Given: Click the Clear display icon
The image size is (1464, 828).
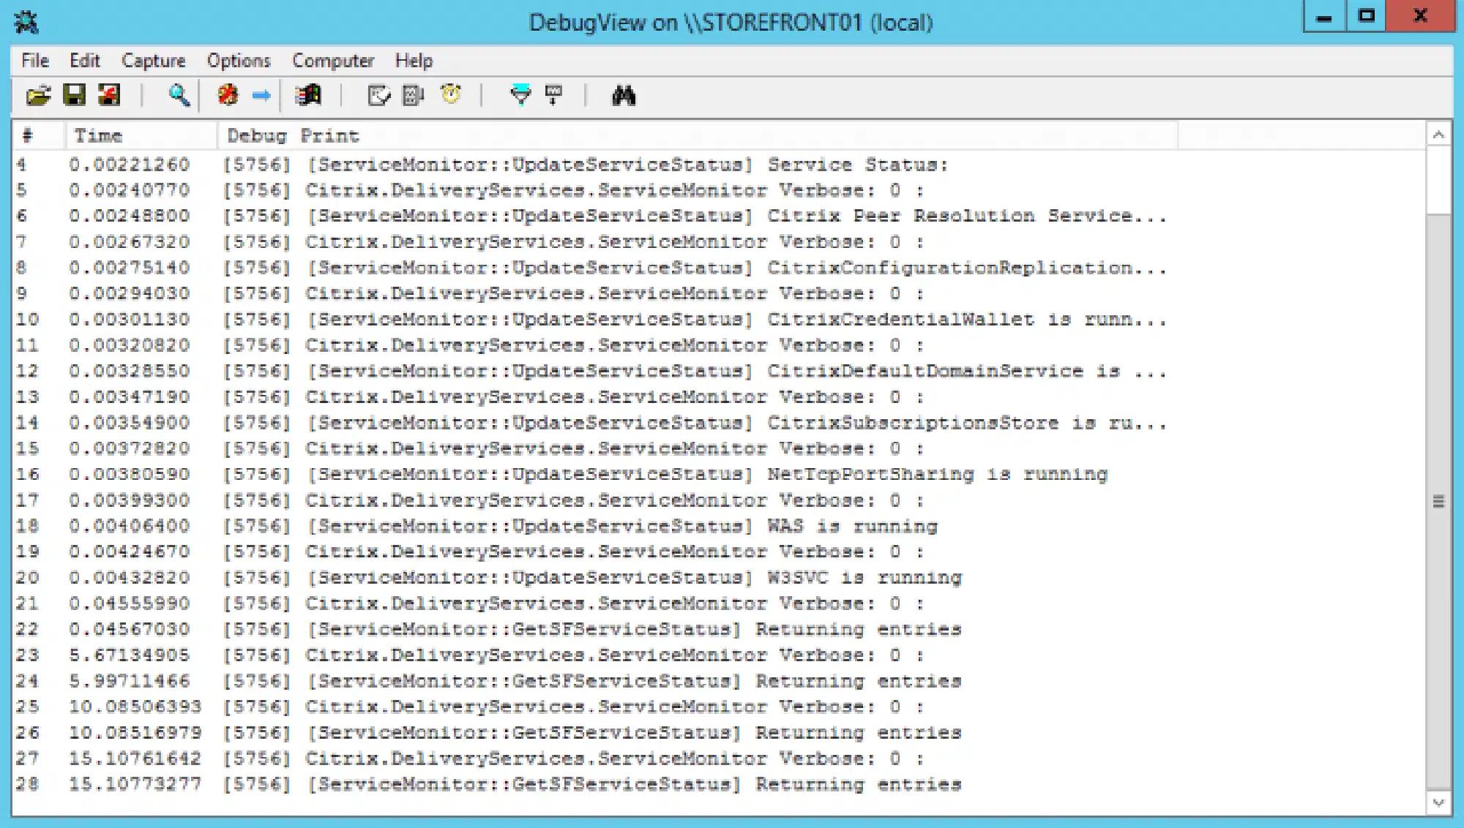Looking at the screenshot, I should coord(109,95).
